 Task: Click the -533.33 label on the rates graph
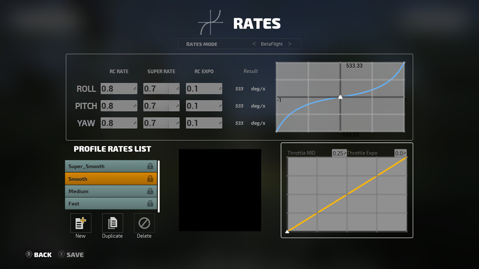click(349, 135)
